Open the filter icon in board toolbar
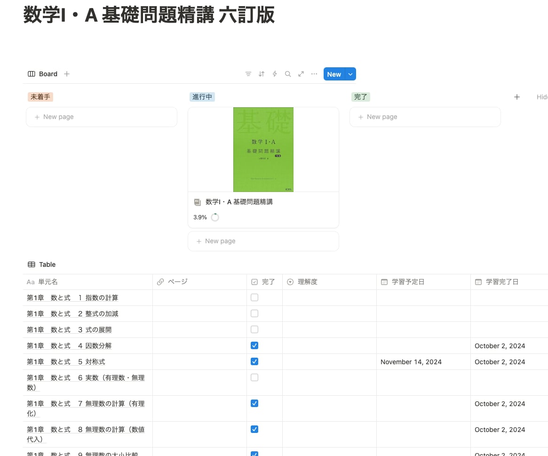 click(x=248, y=74)
